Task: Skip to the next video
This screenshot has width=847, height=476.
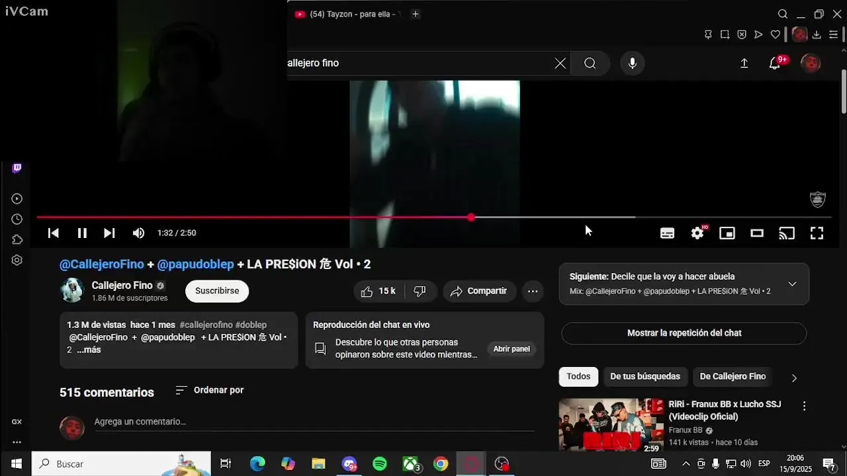Action: pos(109,233)
